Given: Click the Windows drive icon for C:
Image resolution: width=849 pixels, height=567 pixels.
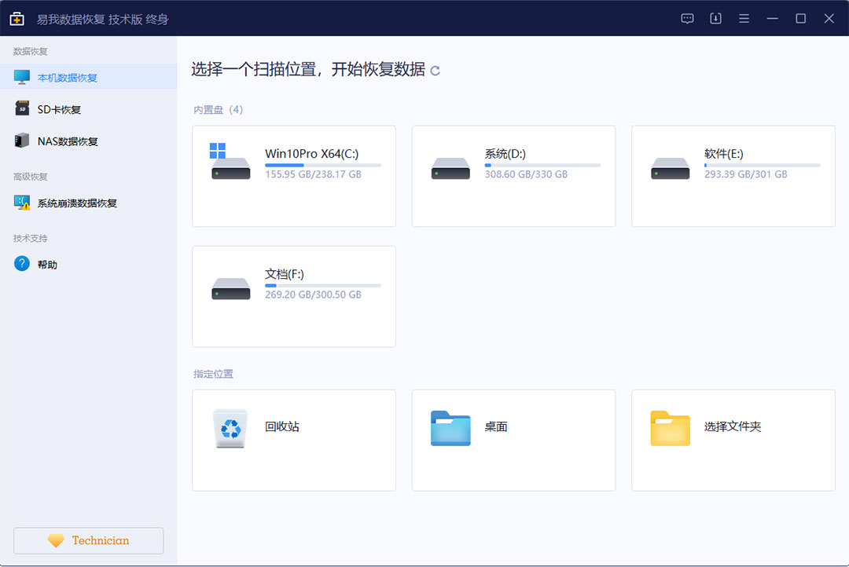Looking at the screenshot, I should coord(230,161).
